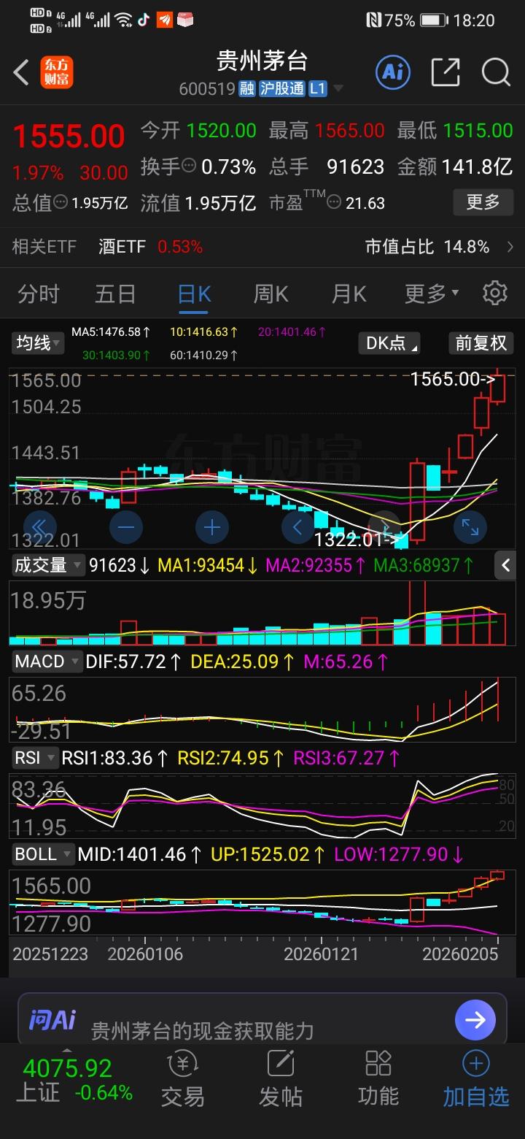Tap the date label 20260121
The image size is (525, 1139).
coord(322,954)
